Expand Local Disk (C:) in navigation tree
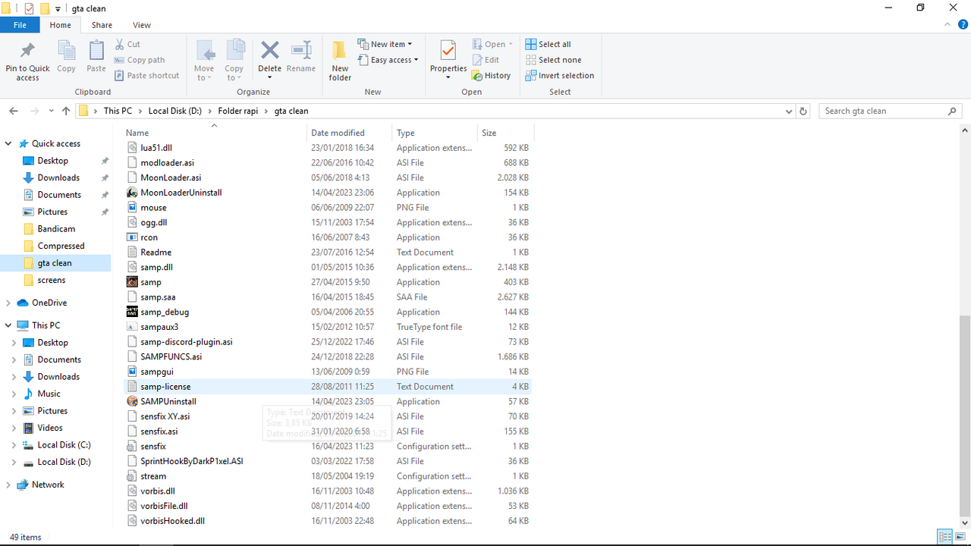Viewport: 971px width, 546px height. 14,445
